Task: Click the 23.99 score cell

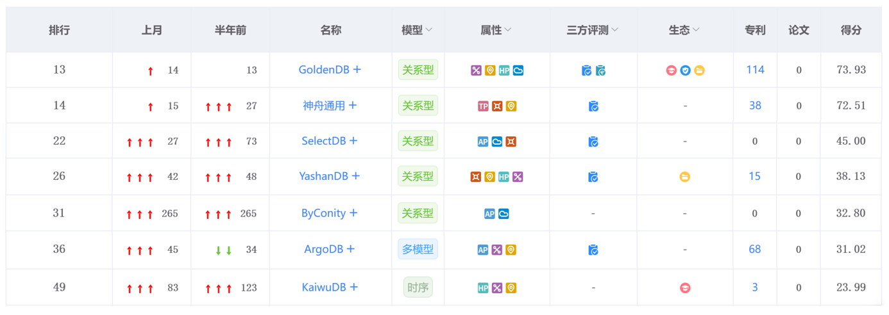Action: (851, 287)
